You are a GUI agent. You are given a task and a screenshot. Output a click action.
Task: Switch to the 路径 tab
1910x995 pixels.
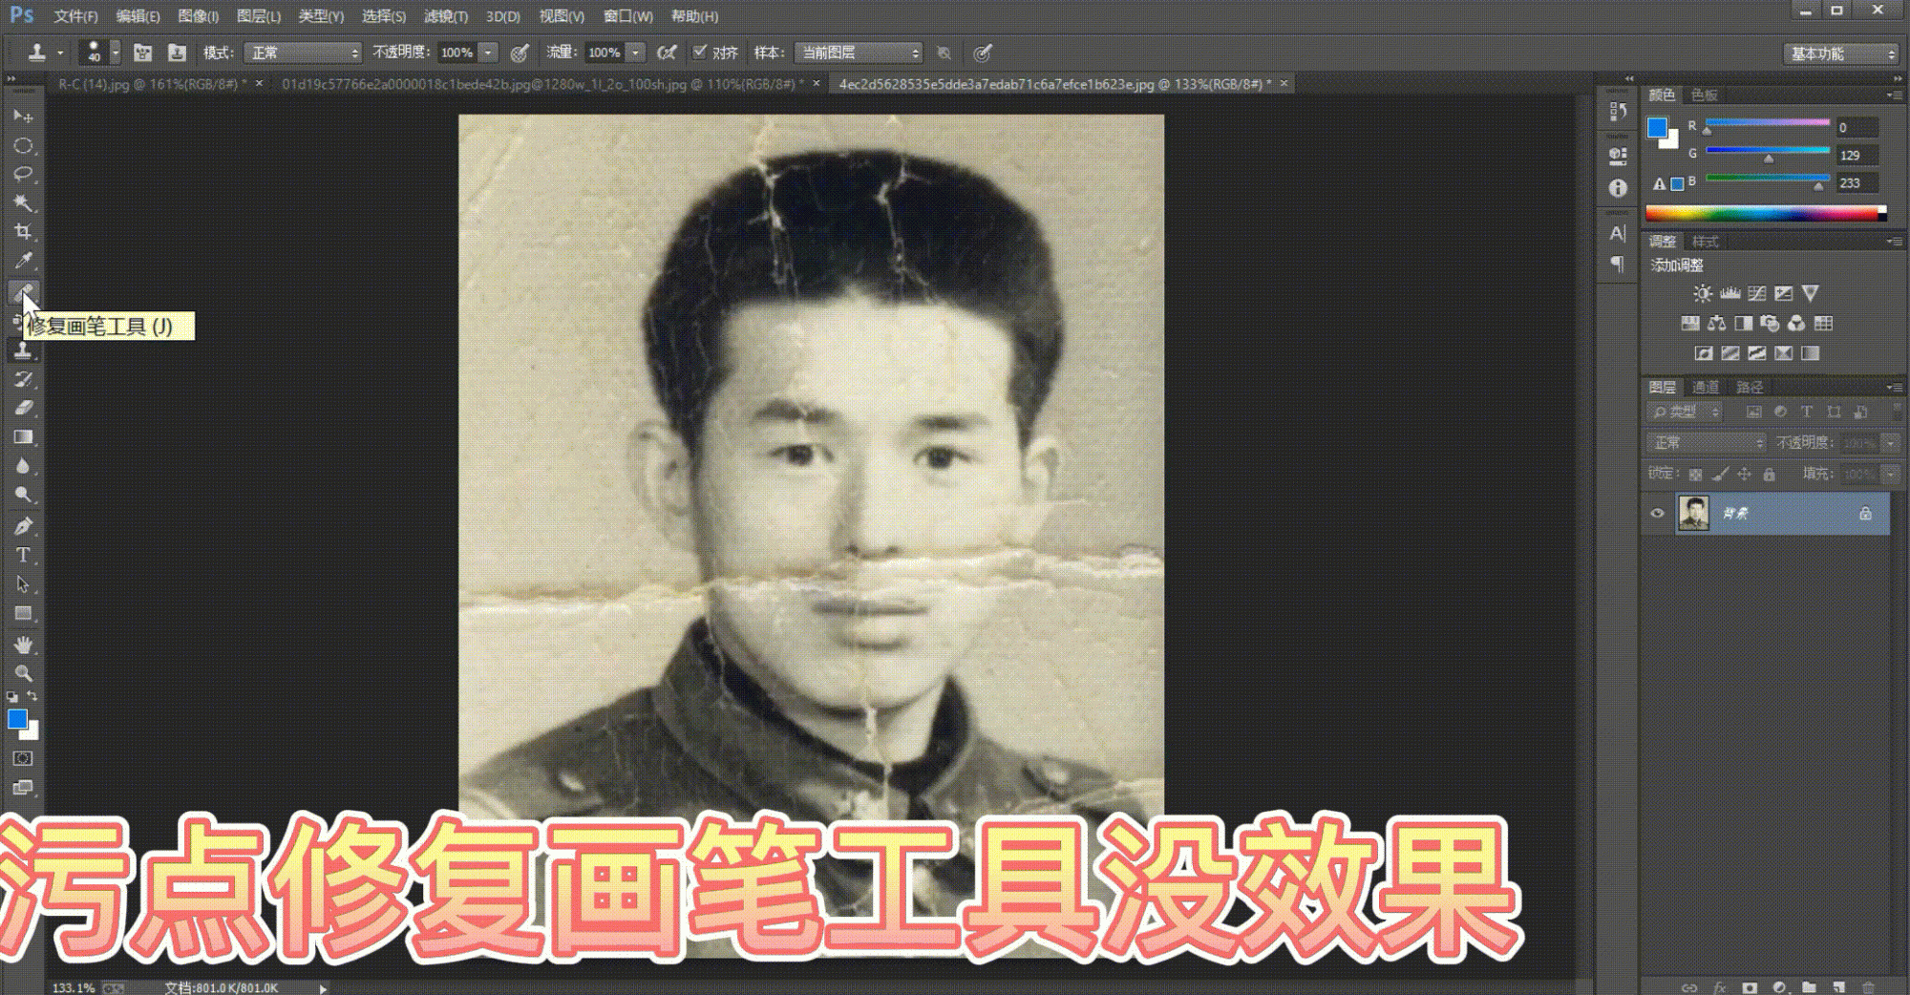pyautogui.click(x=1750, y=387)
